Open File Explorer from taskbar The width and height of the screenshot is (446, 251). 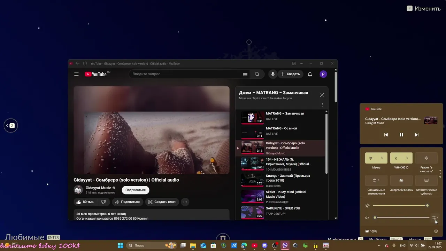point(193,245)
